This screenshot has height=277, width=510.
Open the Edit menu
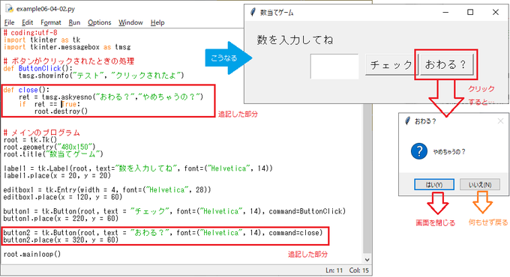click(x=27, y=22)
